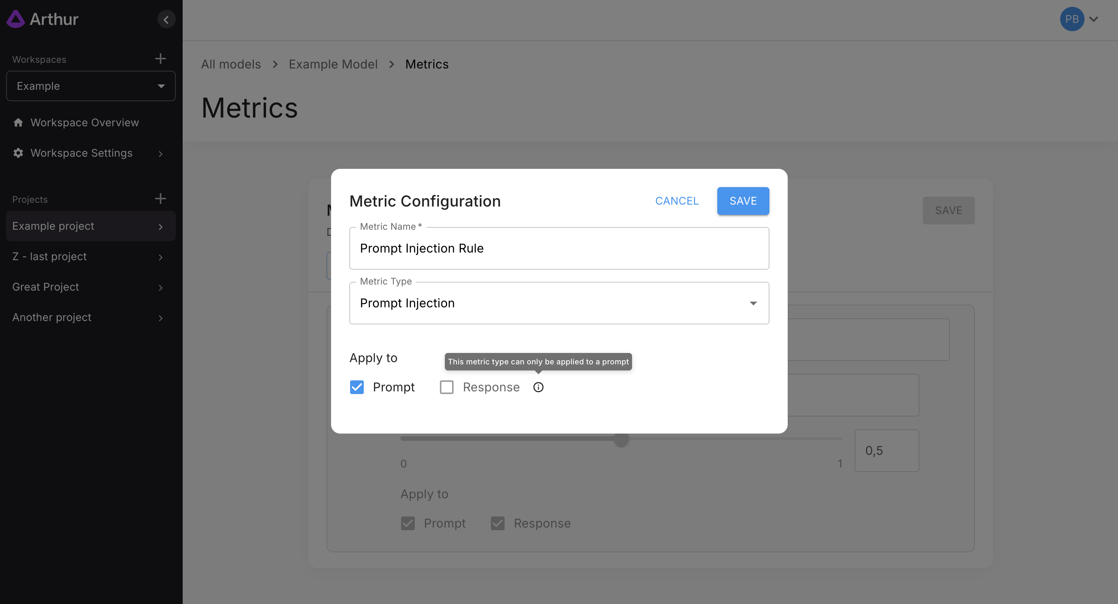Open the Metric Type dropdown
Viewport: 1118px width, 604px height.
coord(559,303)
